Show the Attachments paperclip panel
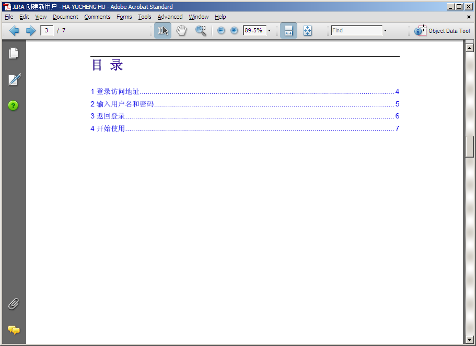Image resolution: width=476 pixels, height=346 pixels. tap(14, 304)
